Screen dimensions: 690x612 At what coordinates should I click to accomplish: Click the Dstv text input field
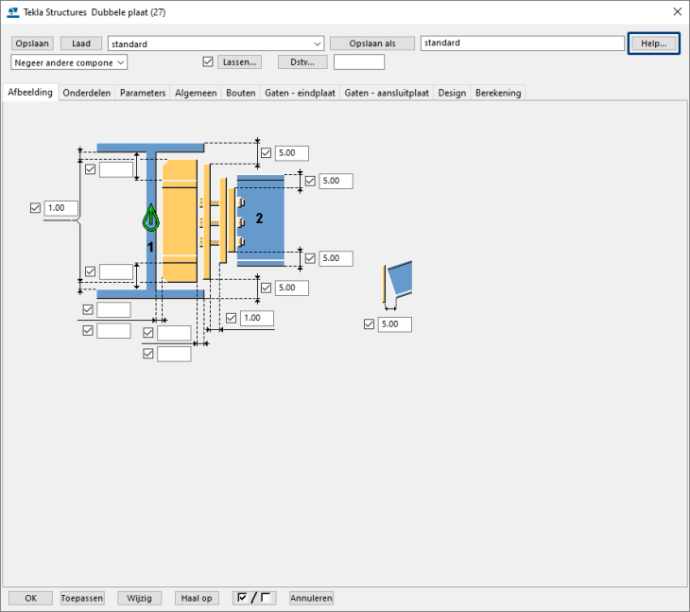pos(359,62)
